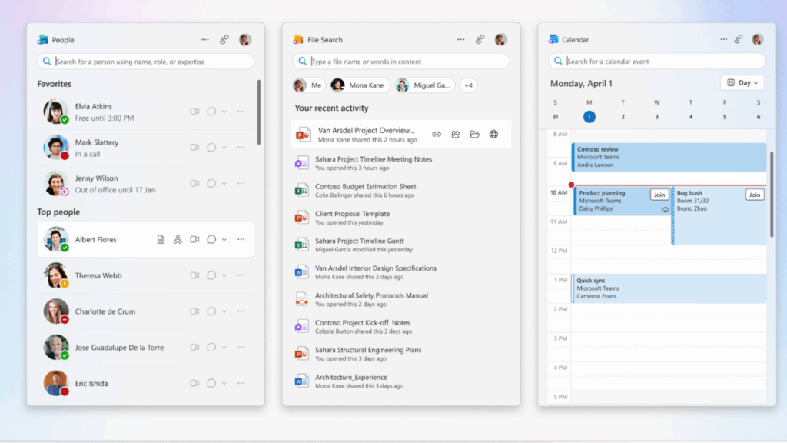Open a chat with Mark Slattery
Viewport: 787px width, 443px height.
(x=212, y=147)
